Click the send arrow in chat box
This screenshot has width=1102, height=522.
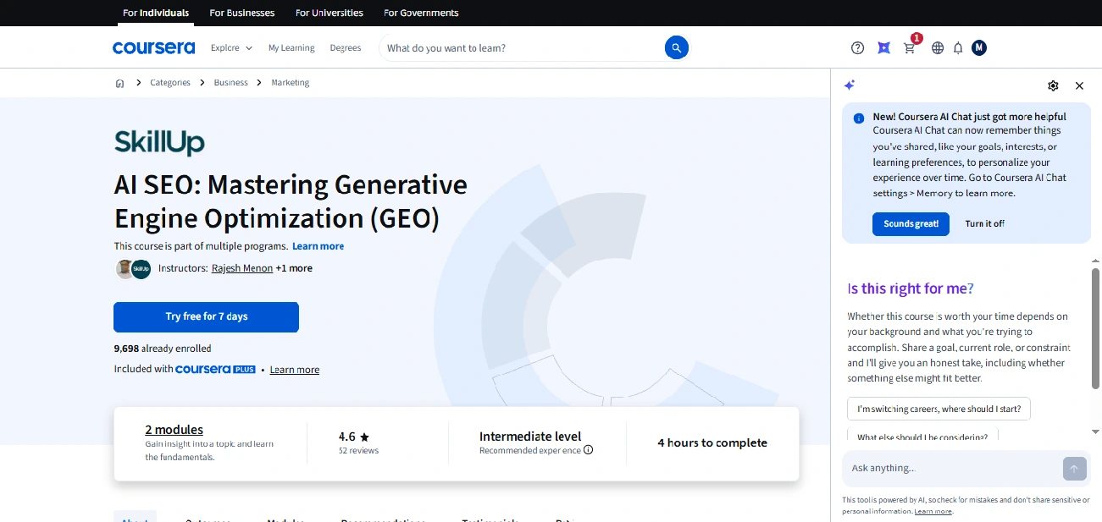pyautogui.click(x=1073, y=468)
